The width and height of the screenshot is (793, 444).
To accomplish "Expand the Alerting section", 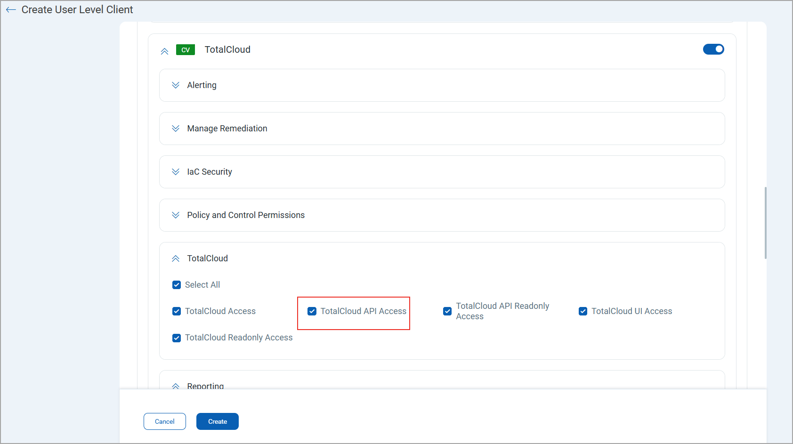I will [176, 85].
